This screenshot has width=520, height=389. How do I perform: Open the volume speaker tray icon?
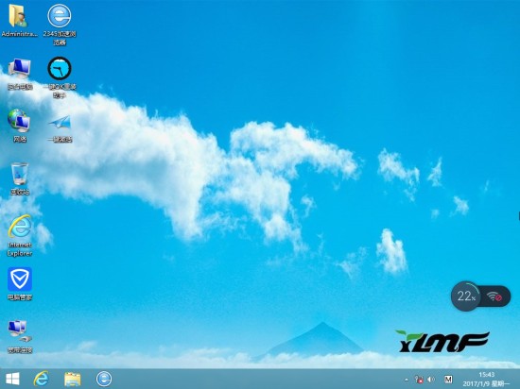tap(431, 380)
